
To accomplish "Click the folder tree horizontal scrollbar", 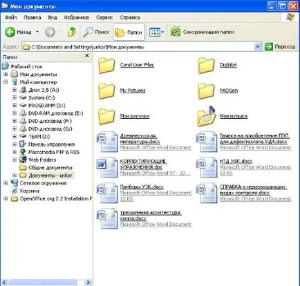I will point(46,283).
